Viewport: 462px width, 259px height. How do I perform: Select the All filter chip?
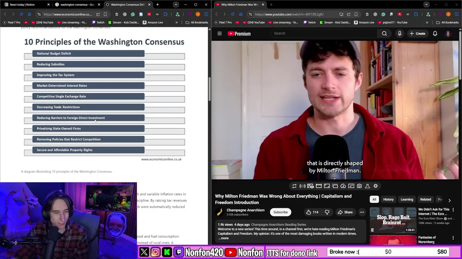click(x=374, y=199)
